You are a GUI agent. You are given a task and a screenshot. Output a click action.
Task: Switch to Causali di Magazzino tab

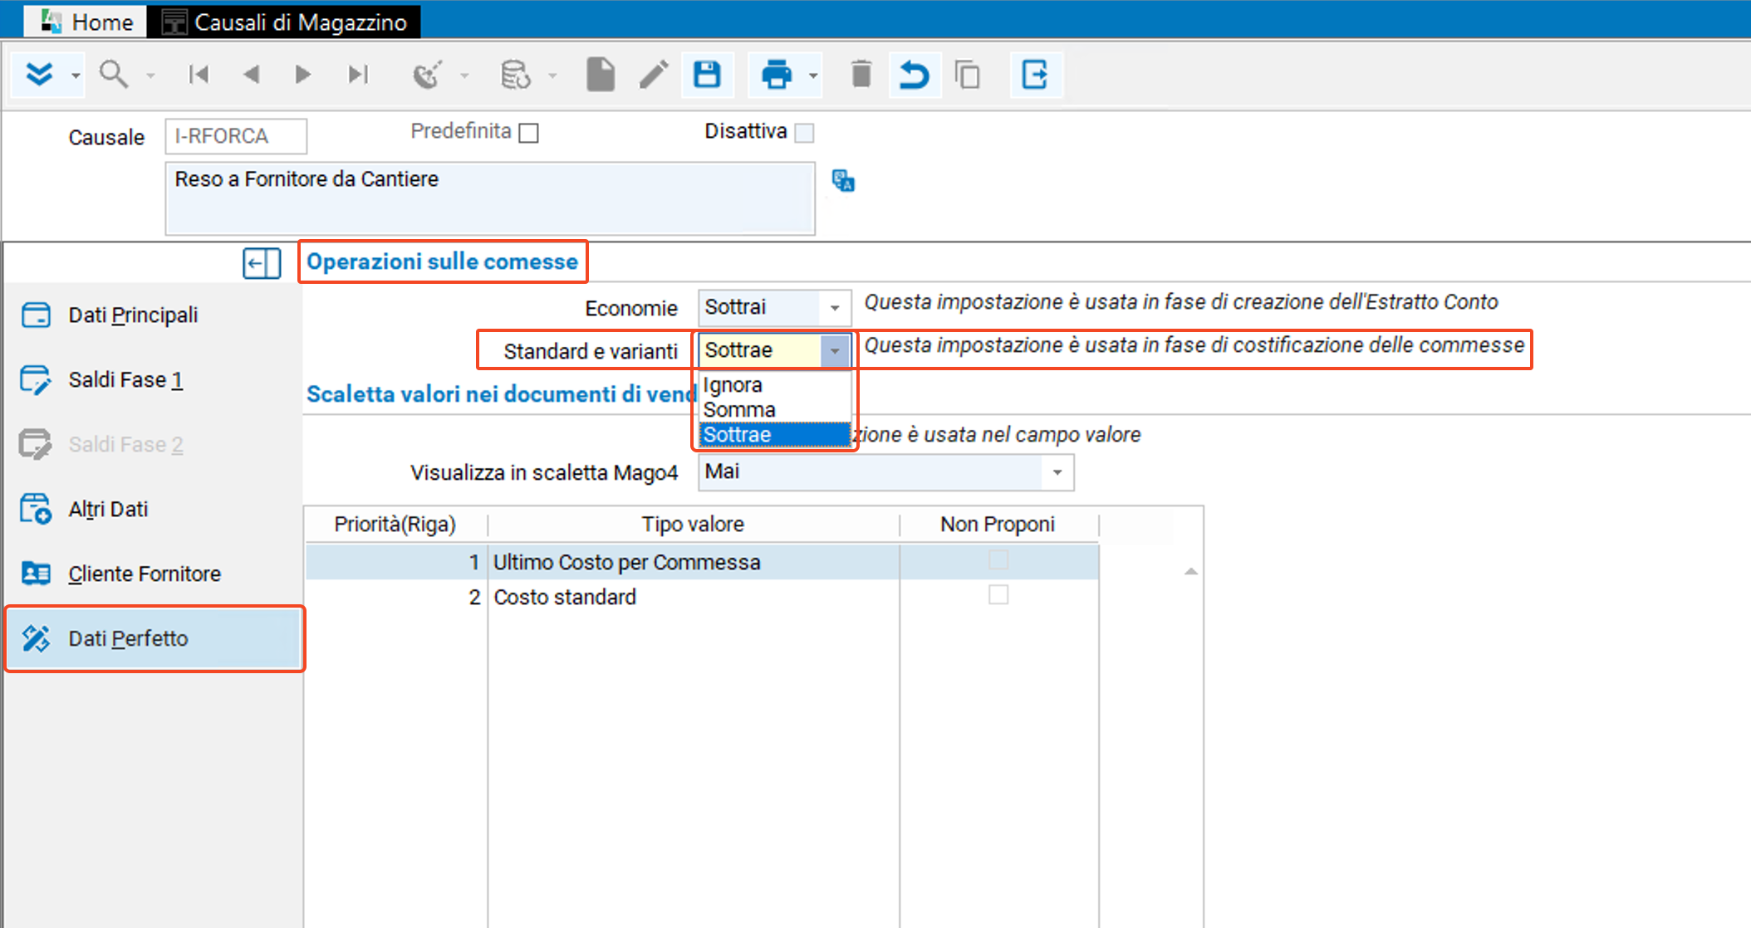(x=284, y=22)
